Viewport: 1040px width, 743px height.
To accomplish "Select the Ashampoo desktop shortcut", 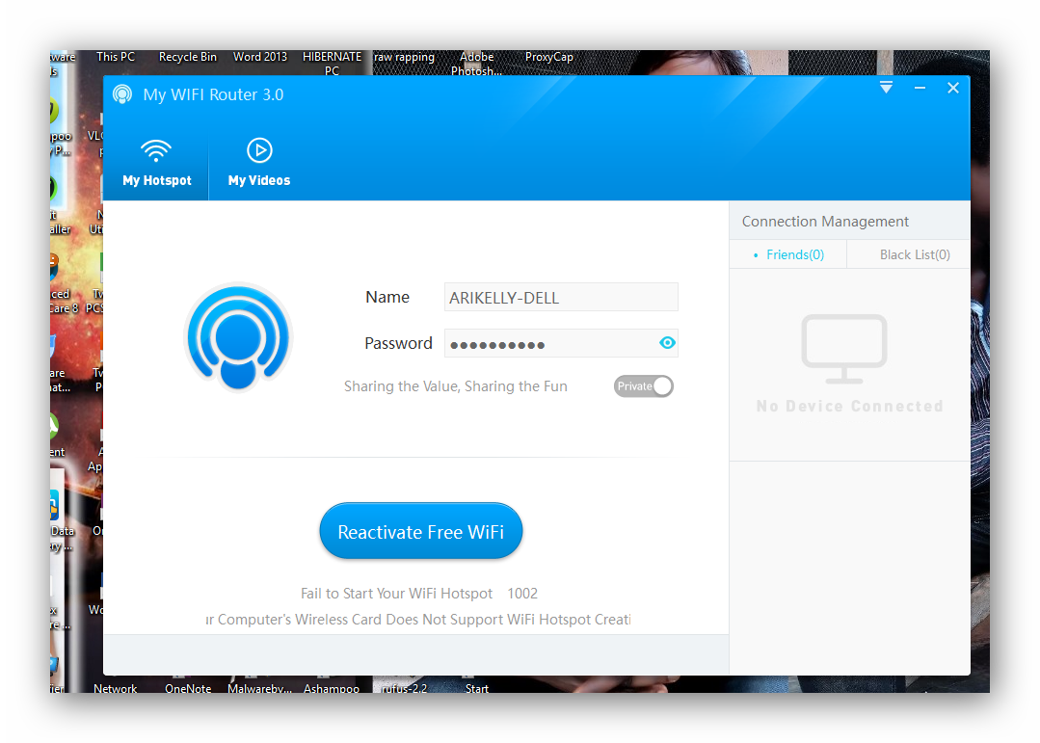I will point(332,688).
